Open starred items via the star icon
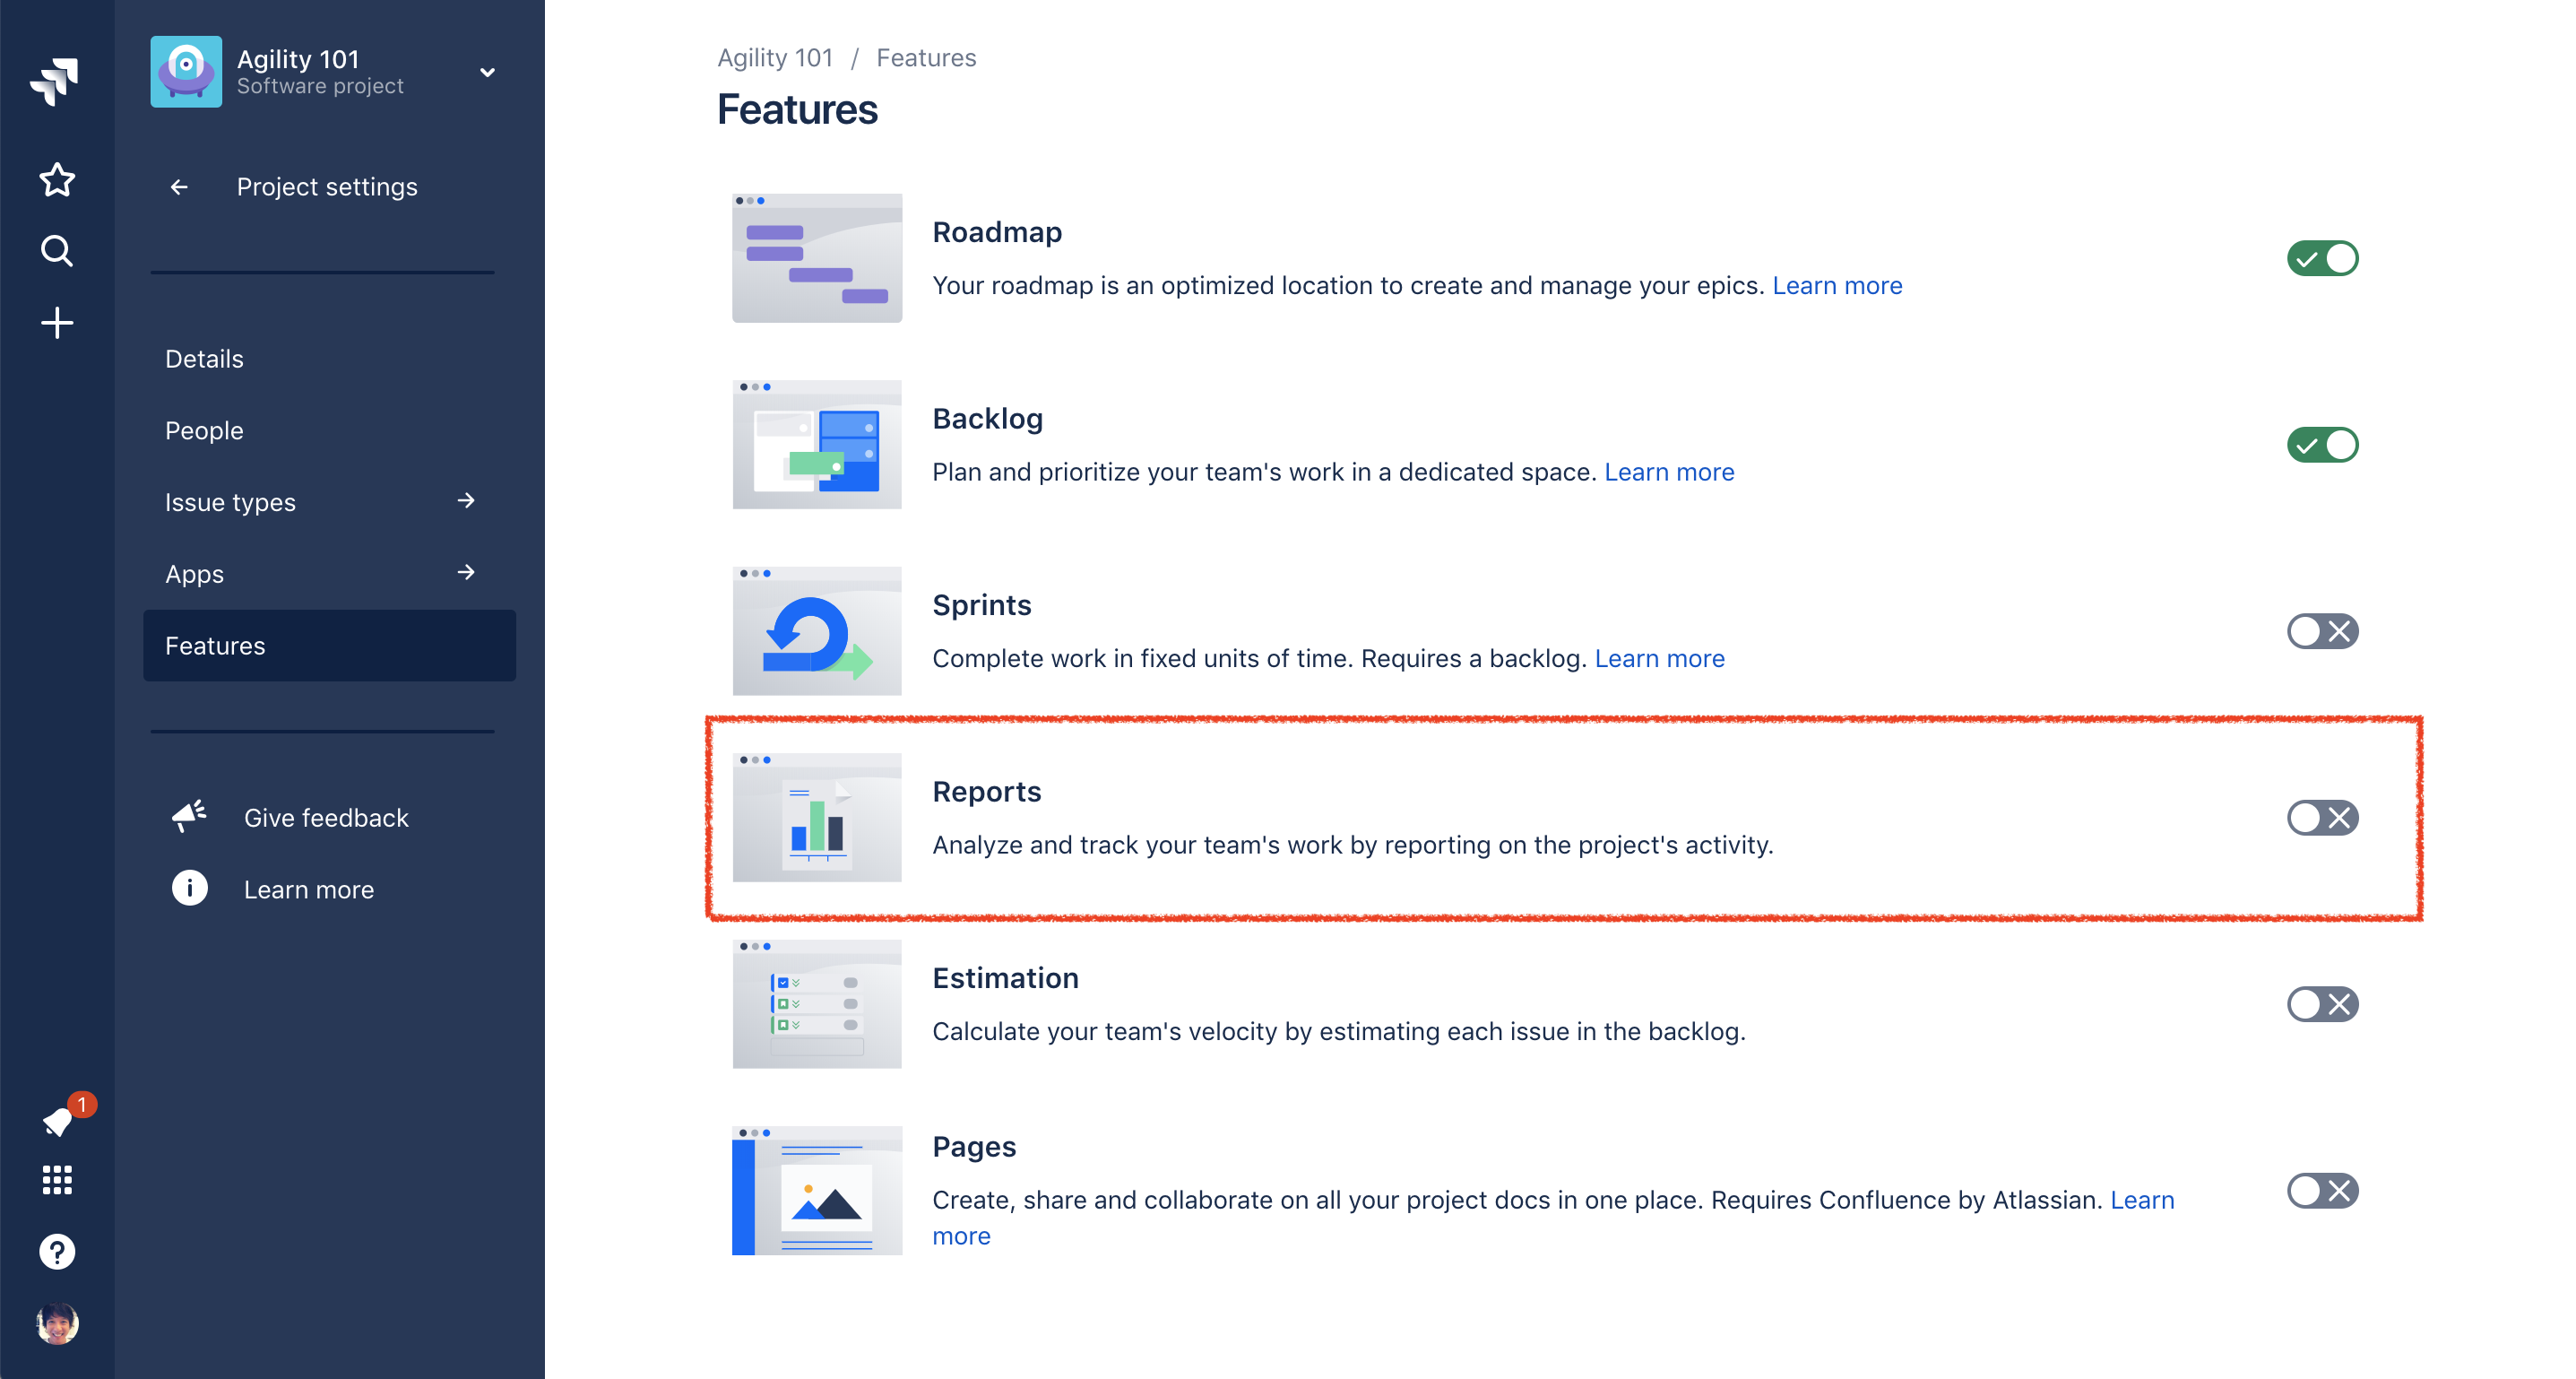Viewport: 2576px width, 1379px height. (57, 180)
